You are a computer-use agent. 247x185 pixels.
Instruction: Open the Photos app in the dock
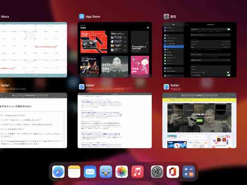coord(122,172)
